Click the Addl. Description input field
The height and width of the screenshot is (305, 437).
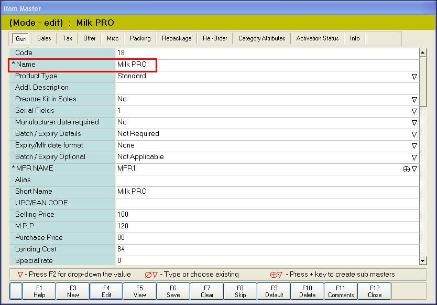(x=268, y=88)
